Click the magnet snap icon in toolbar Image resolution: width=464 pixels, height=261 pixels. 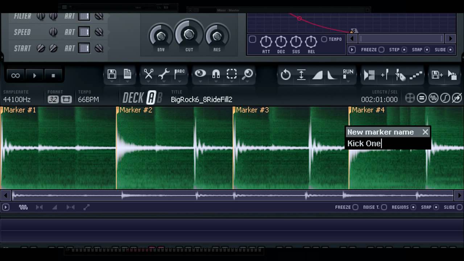[216, 74]
